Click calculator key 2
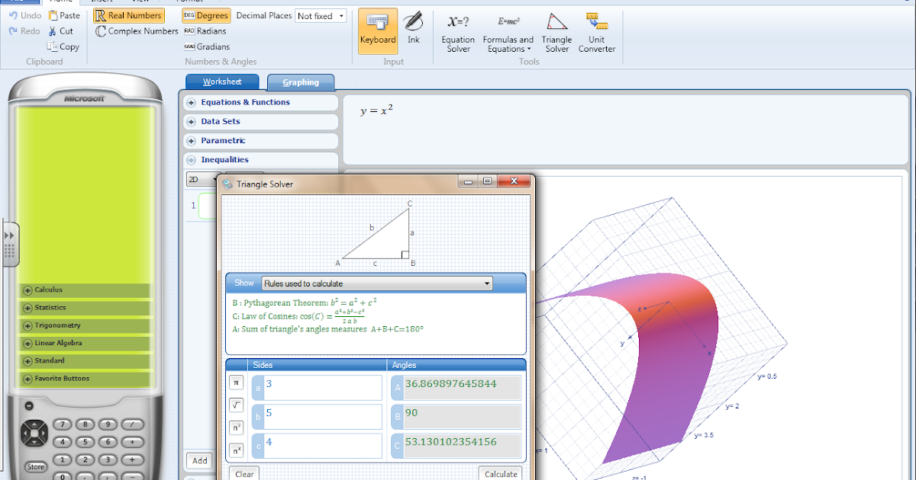The image size is (916, 480). [85, 459]
